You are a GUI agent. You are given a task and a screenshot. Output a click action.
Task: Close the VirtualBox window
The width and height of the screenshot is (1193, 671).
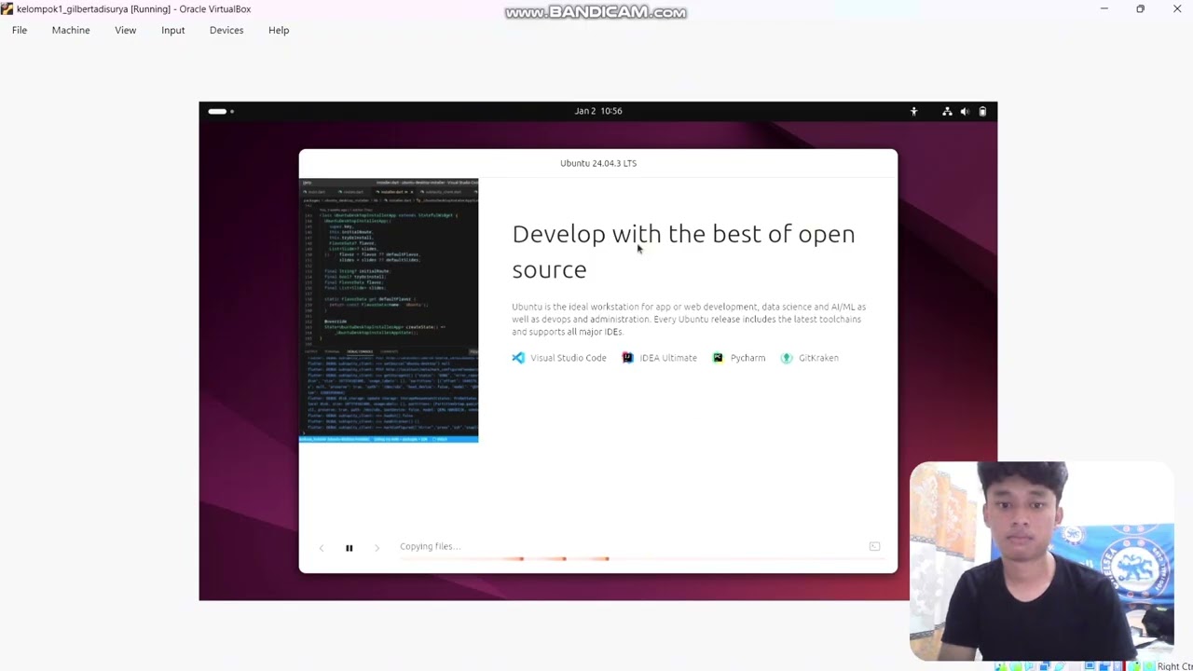click(x=1176, y=9)
